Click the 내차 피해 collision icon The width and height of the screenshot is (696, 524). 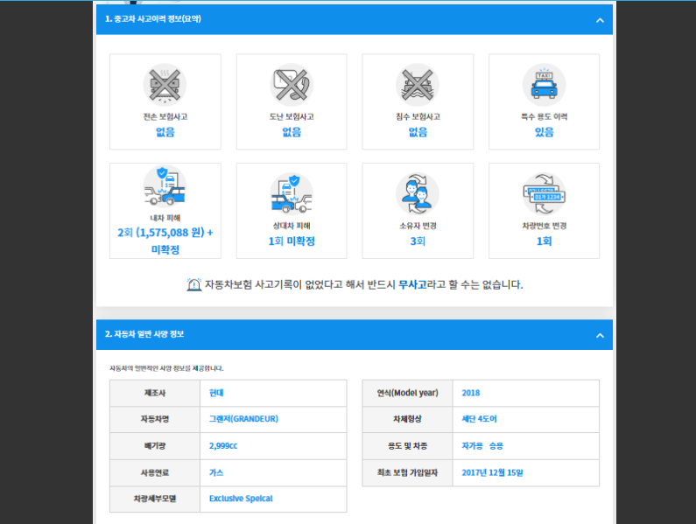click(x=165, y=186)
